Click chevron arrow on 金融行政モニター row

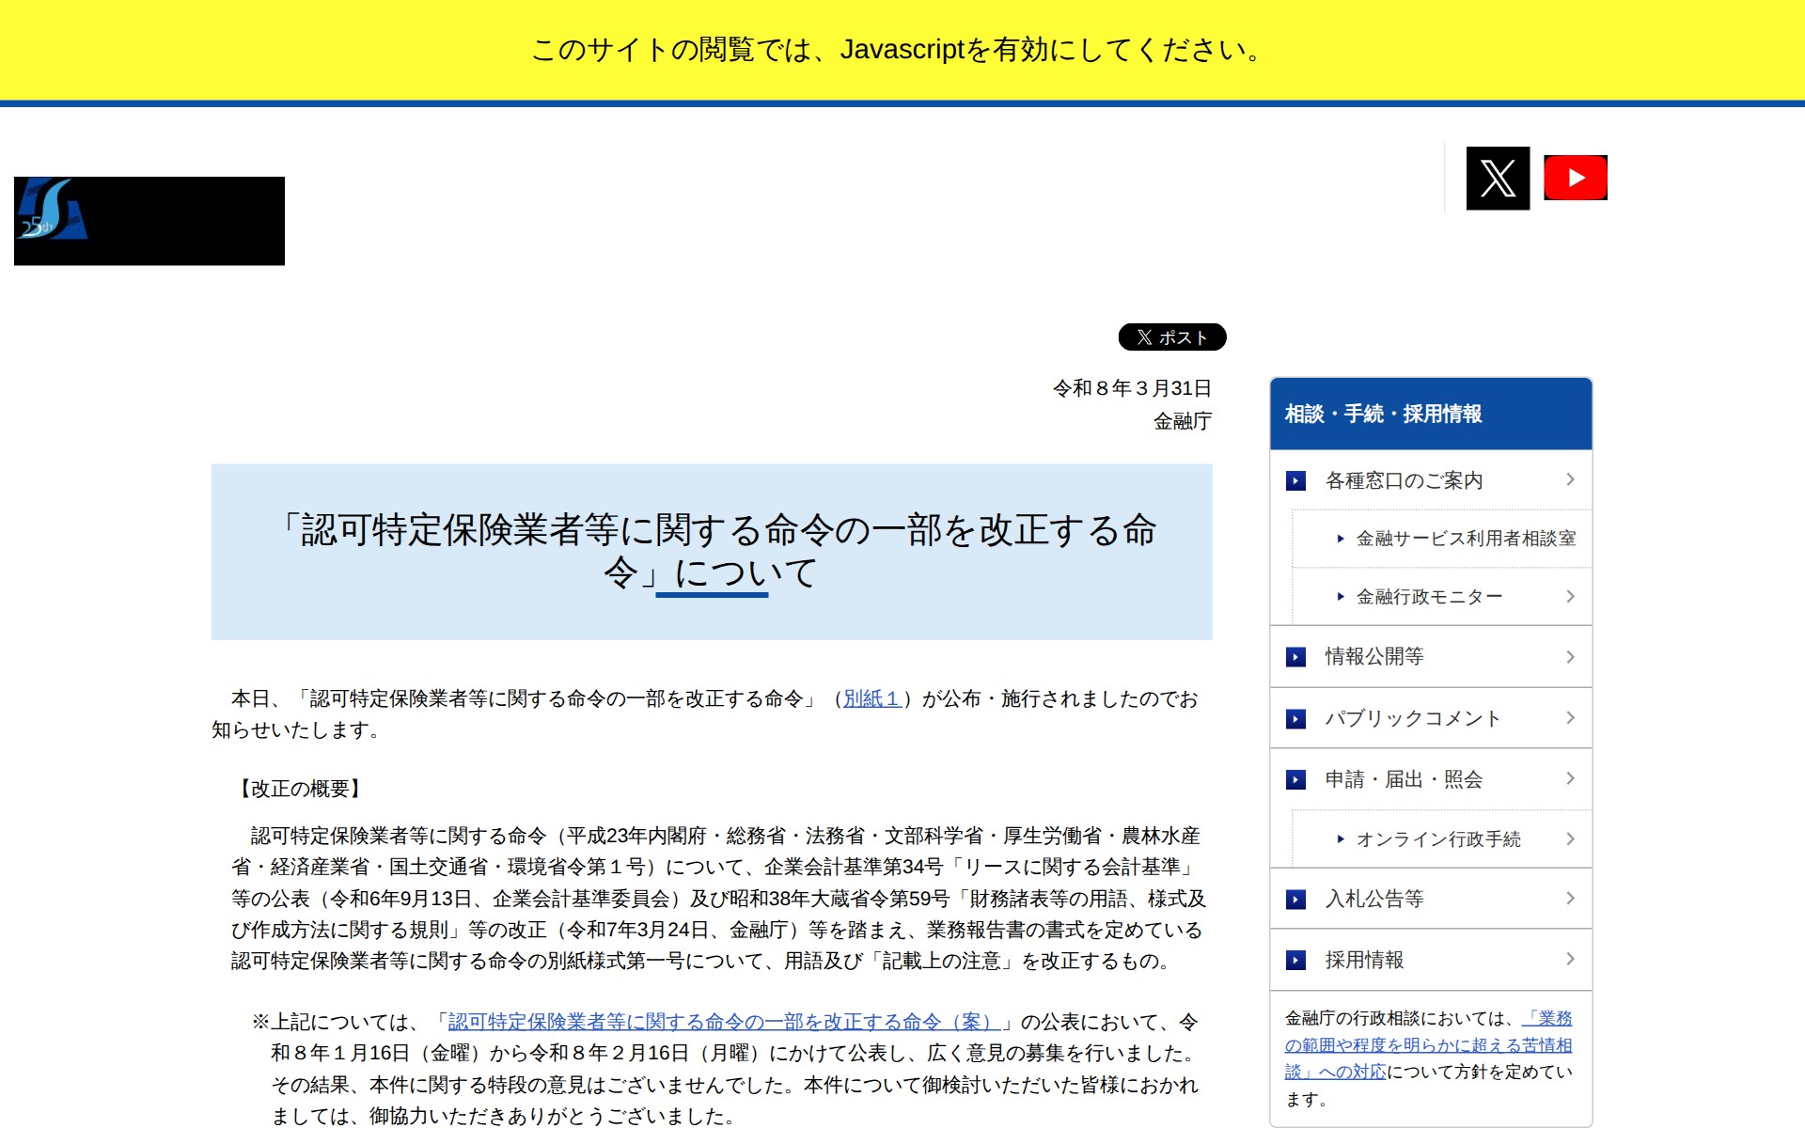[x=1570, y=597]
